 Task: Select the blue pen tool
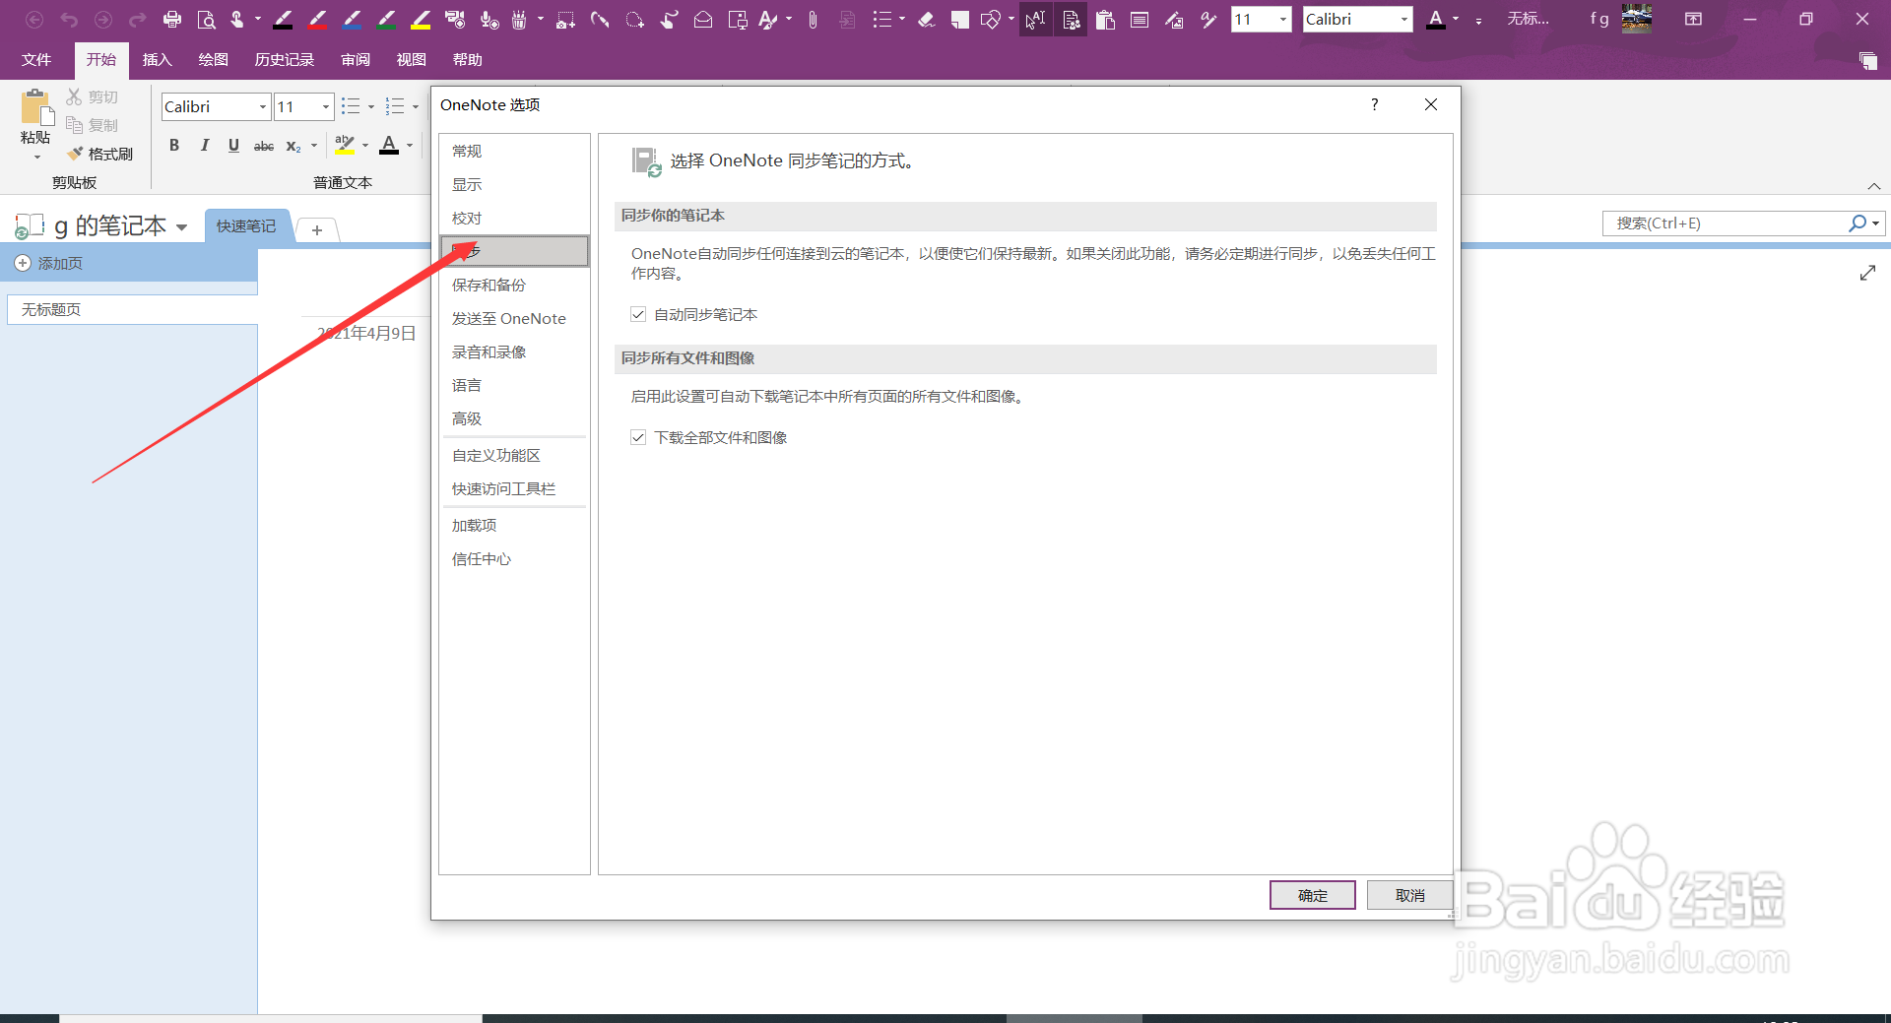352,19
